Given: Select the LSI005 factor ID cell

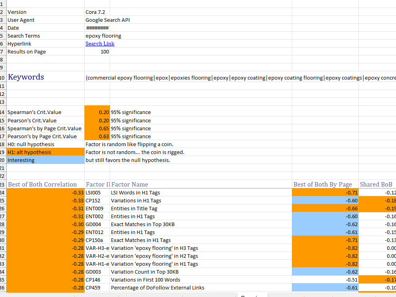Looking at the screenshot, I should pos(97,192).
